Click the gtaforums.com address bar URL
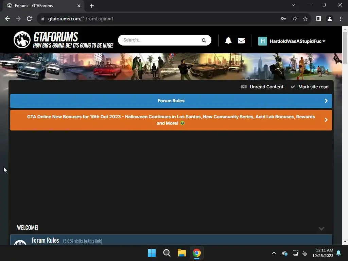 (81, 19)
